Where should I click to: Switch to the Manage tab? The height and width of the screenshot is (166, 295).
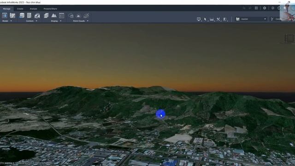[x=6, y=9]
